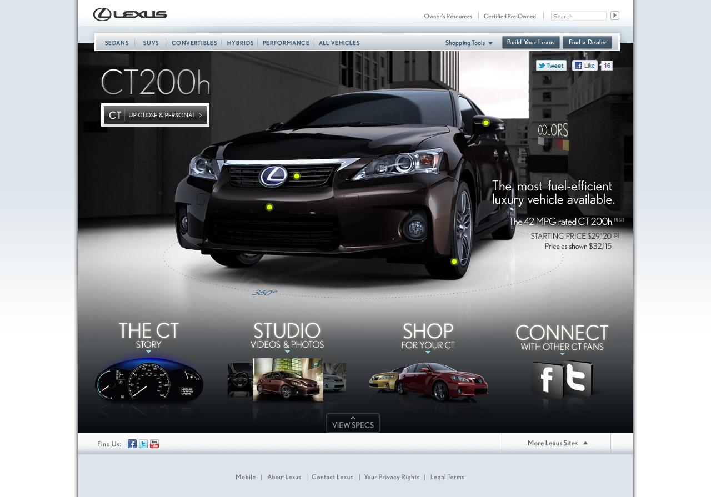Open the Contact Lexus footer link

332,477
